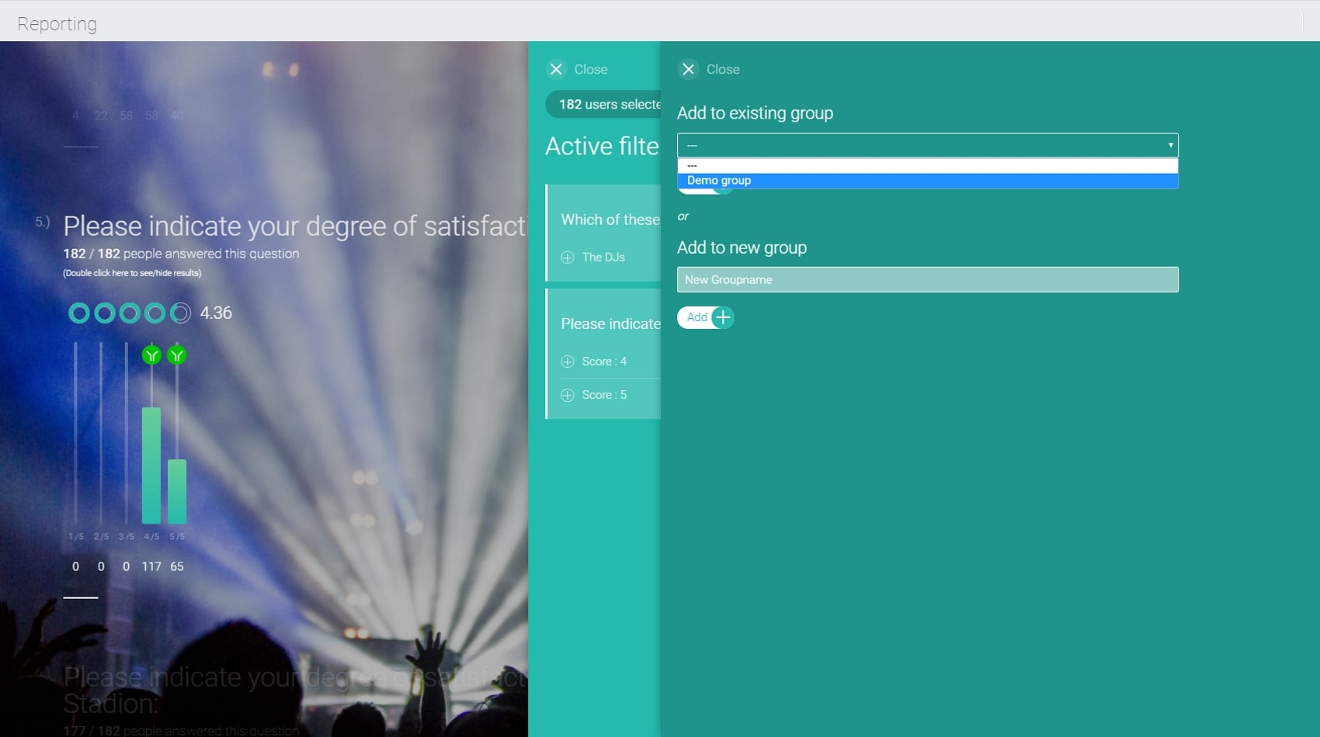The width and height of the screenshot is (1320, 737).
Task: Click the plus icon beside The DJs filter
Action: pyautogui.click(x=568, y=258)
